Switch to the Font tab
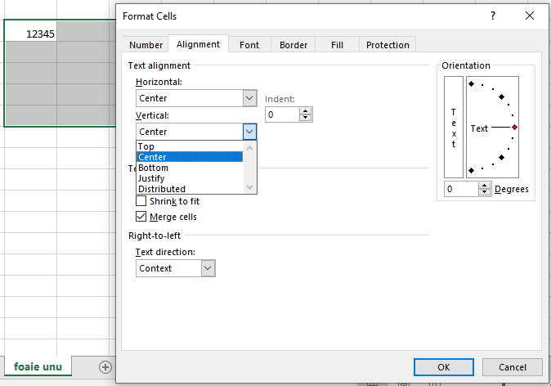Viewport: 551px width, 386px height. tap(249, 45)
